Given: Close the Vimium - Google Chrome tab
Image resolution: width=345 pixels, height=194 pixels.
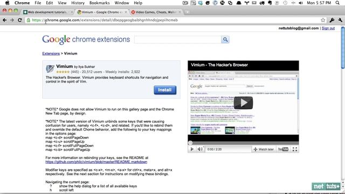Looking at the screenshot, I should [126, 12].
